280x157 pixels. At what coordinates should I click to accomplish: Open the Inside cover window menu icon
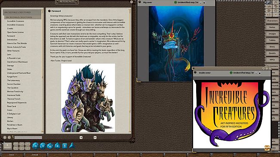coord(194,68)
